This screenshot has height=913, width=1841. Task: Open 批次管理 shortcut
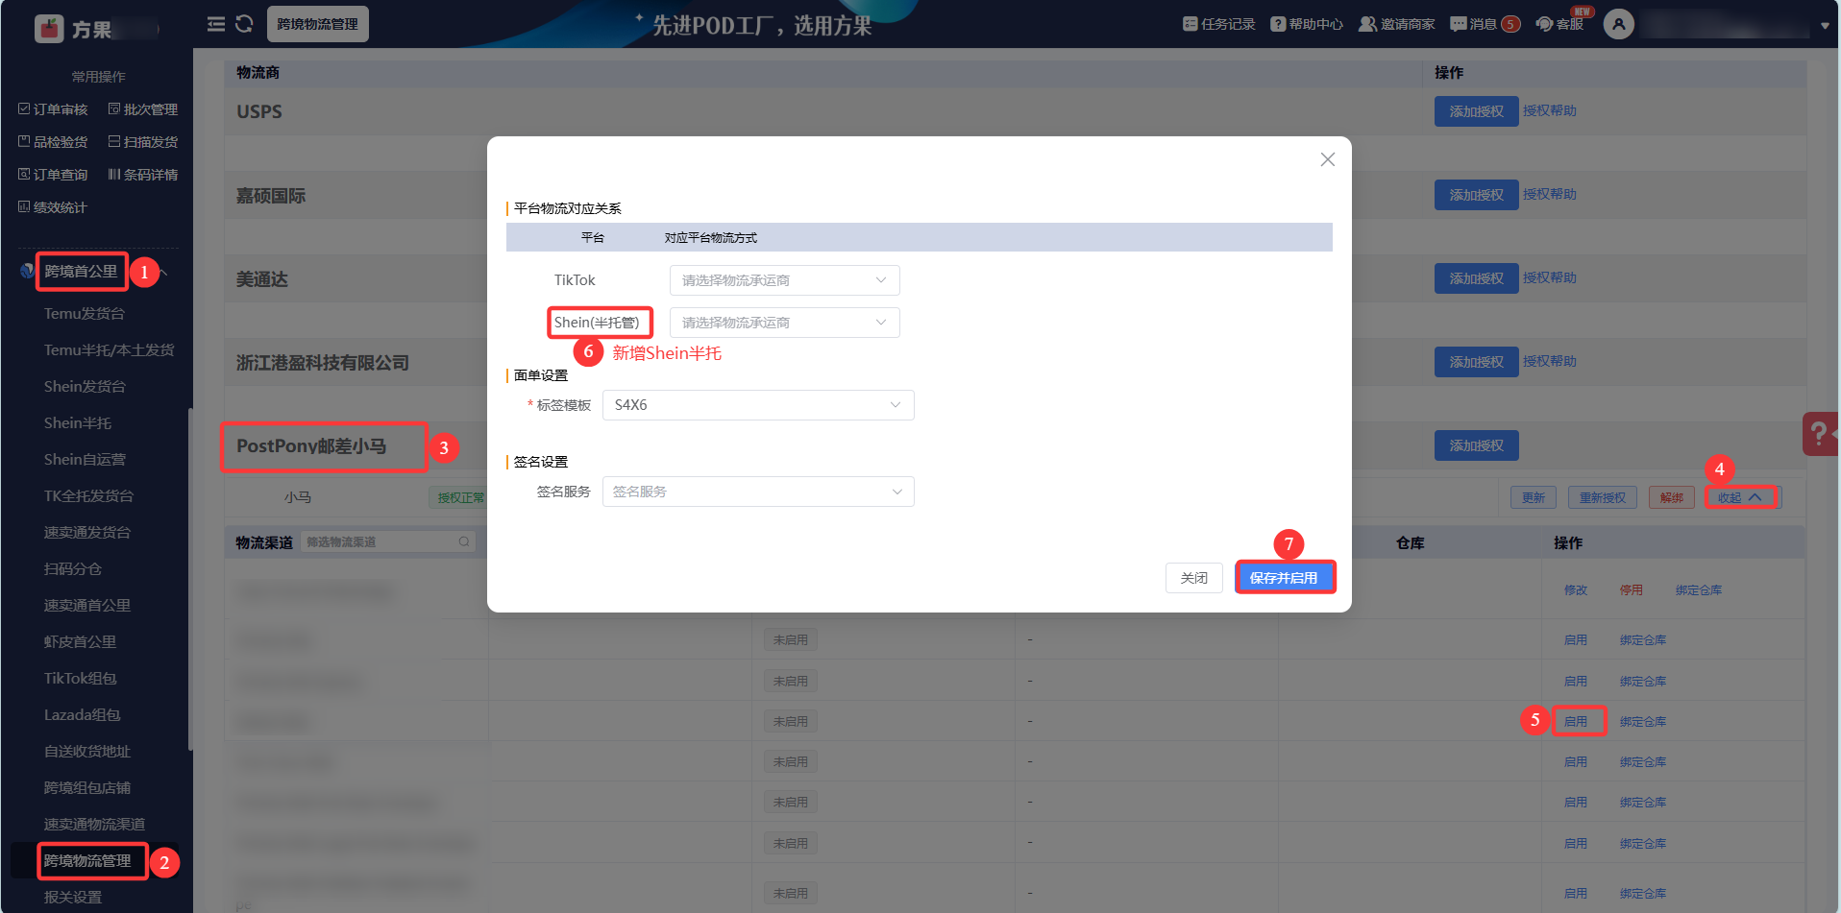point(143,109)
